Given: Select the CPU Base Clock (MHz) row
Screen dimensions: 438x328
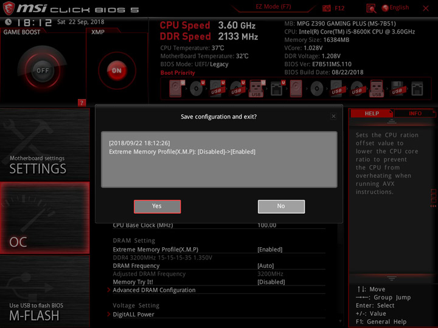Looking at the screenshot, I should [x=219, y=225].
